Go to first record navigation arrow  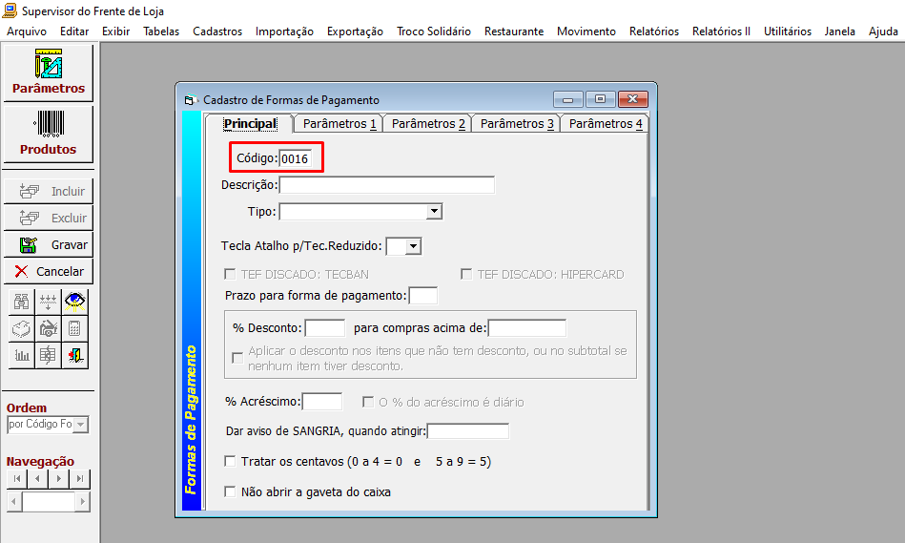point(17,478)
